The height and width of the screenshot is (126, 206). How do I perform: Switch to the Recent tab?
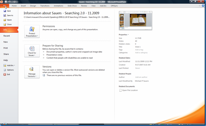click(7, 36)
